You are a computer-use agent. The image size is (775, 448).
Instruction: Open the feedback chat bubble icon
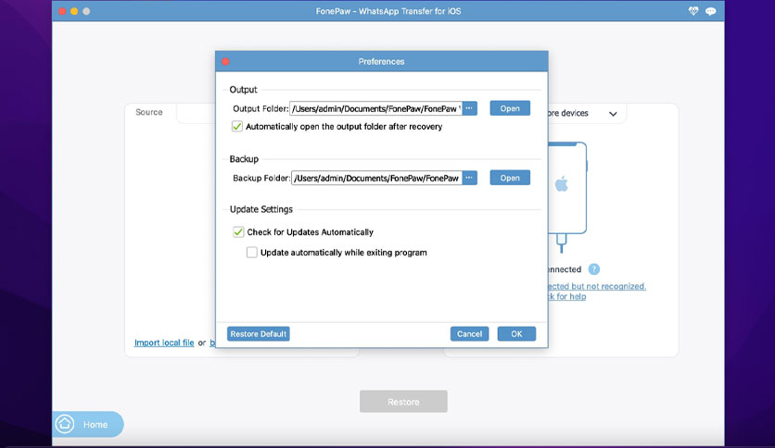[711, 11]
